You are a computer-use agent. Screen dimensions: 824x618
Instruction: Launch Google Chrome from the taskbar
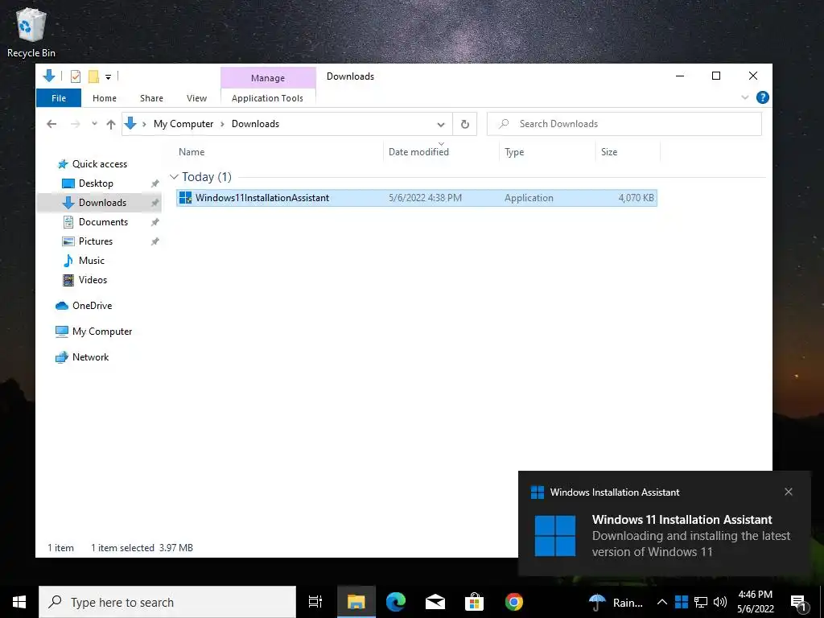514,602
